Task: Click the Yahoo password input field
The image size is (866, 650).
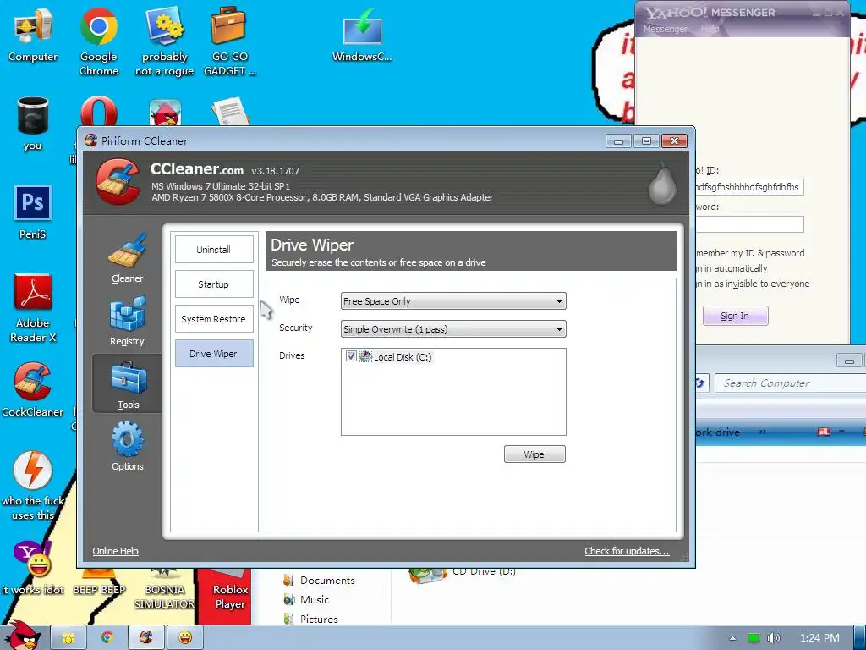Action: [x=749, y=223]
